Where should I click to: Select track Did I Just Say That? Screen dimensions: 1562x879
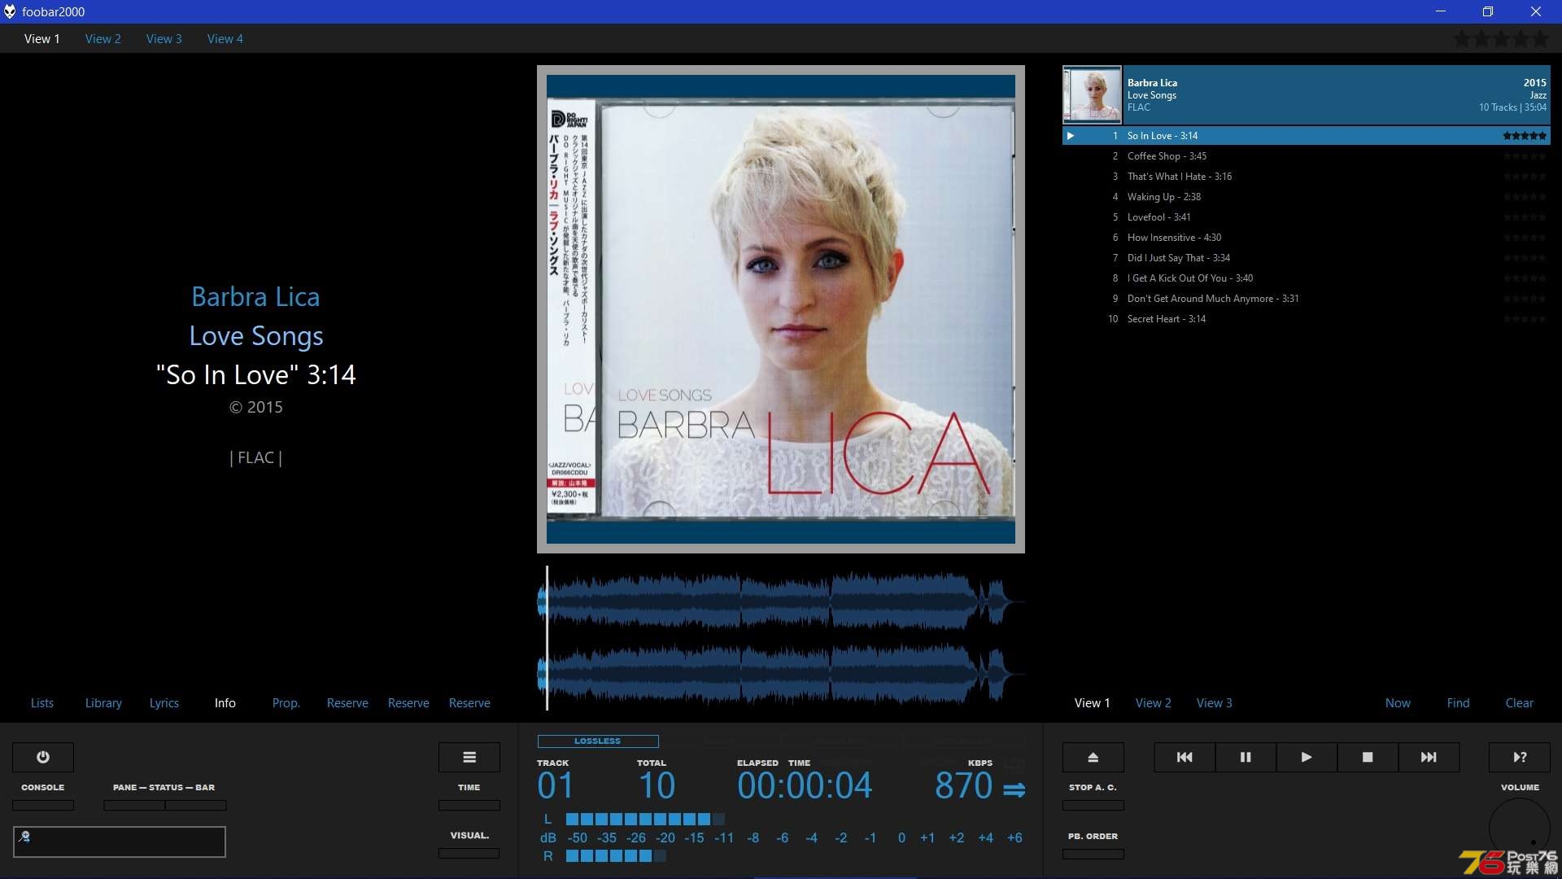click(1307, 258)
